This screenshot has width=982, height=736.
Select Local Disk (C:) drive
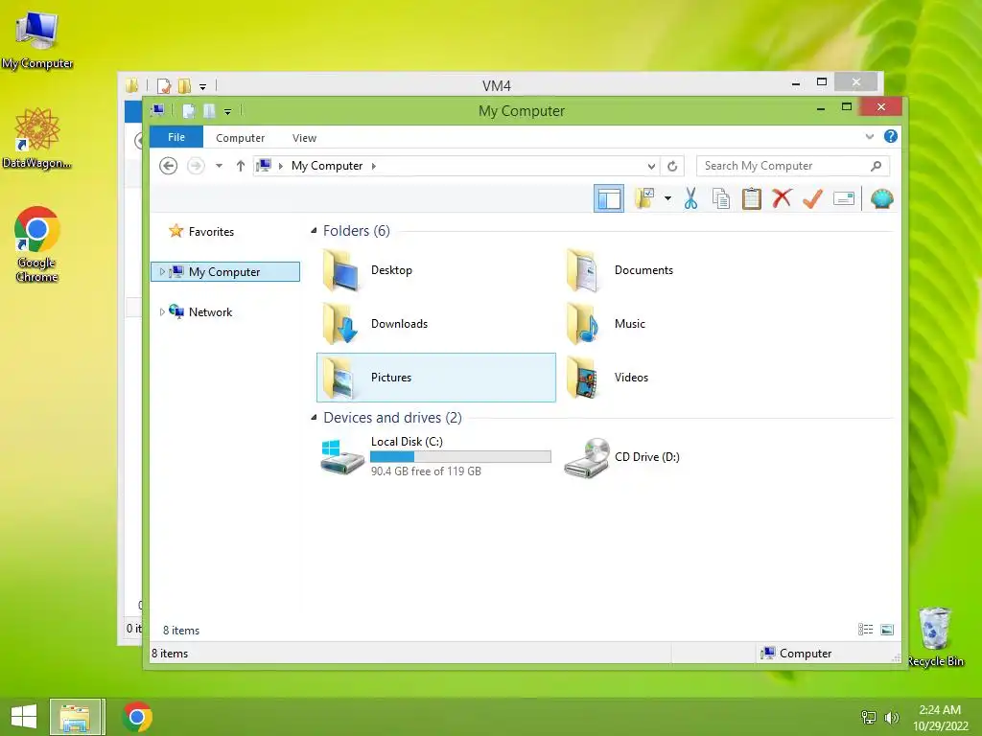[x=436, y=457]
